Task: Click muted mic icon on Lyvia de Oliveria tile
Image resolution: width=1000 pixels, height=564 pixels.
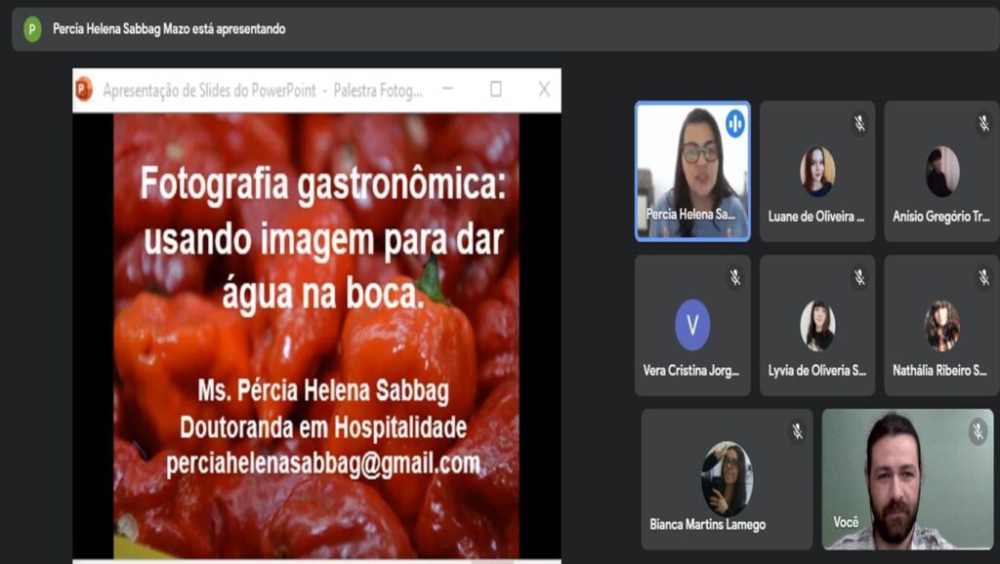Action: click(859, 277)
